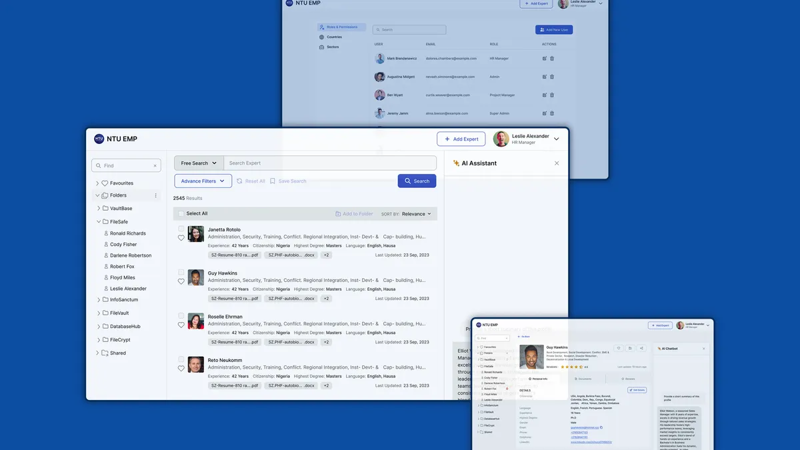Delete Jeremy Jamm in the users window

552,113
